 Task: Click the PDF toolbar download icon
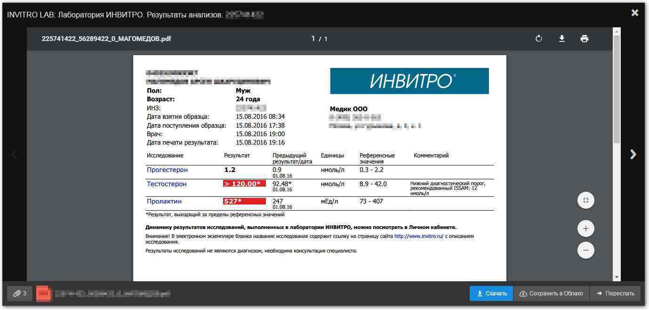pos(561,39)
